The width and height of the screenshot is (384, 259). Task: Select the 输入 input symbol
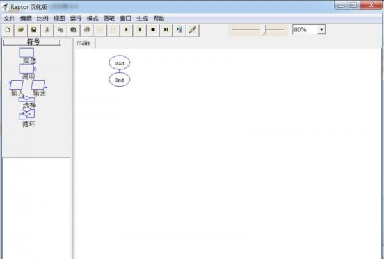[x=17, y=85]
